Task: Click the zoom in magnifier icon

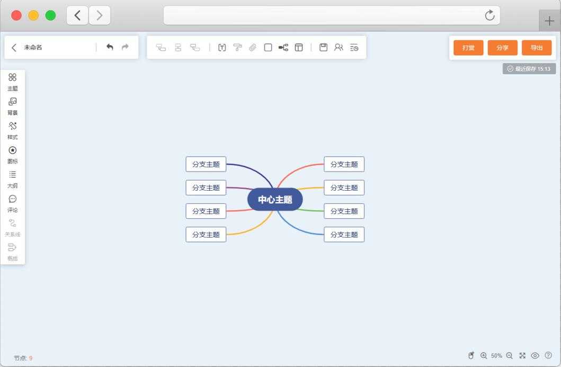Action: point(484,356)
